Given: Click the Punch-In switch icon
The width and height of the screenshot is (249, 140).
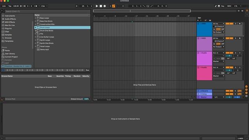Looking at the screenshot, I should coord(144,6).
